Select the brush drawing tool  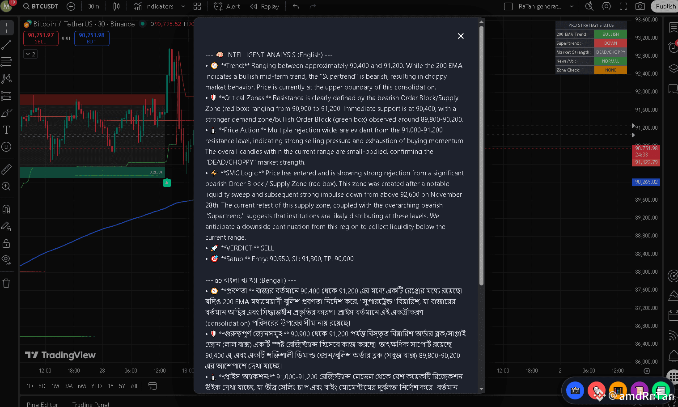click(x=7, y=113)
